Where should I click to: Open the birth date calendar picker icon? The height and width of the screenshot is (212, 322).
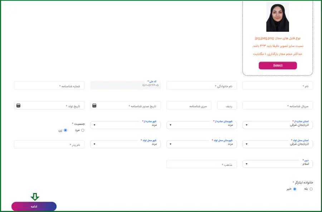(18, 105)
